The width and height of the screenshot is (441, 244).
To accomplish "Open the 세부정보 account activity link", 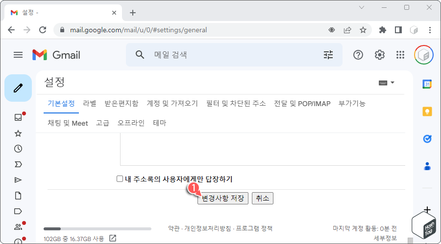I will [x=385, y=238].
